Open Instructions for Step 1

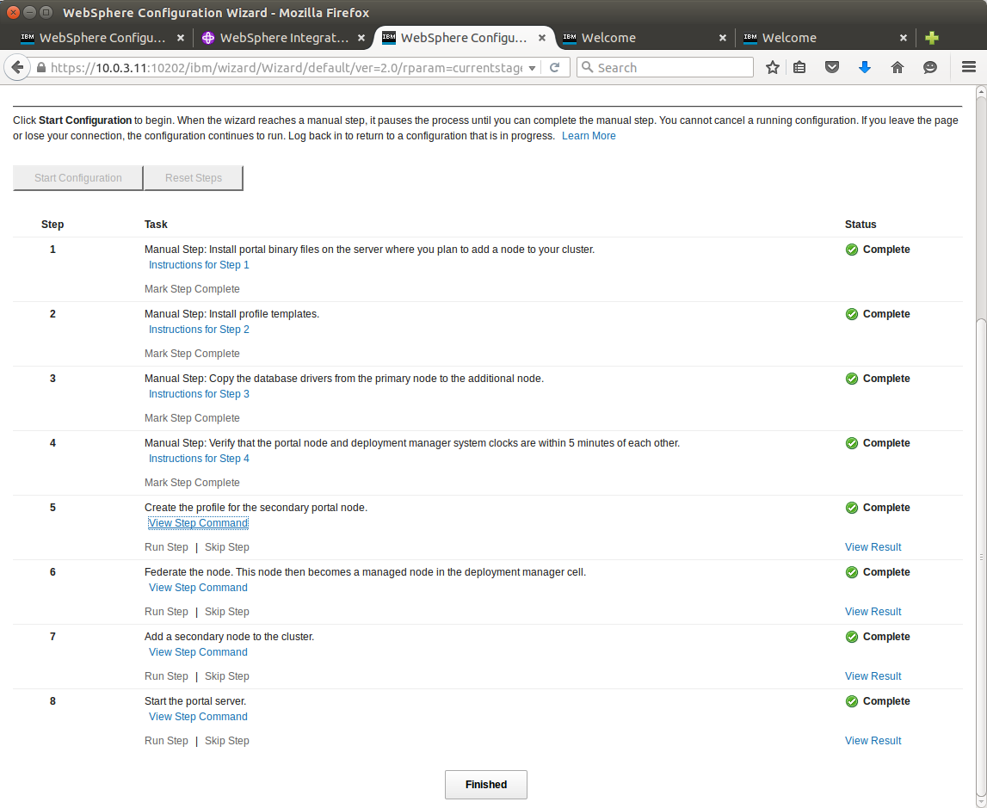pyautogui.click(x=199, y=265)
